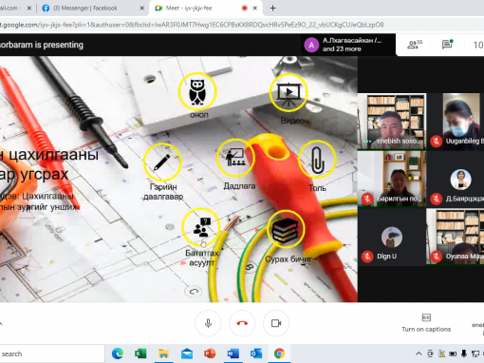484x363 pixels.
Task: Open Google Chrome from the taskbar
Action: pos(279,353)
